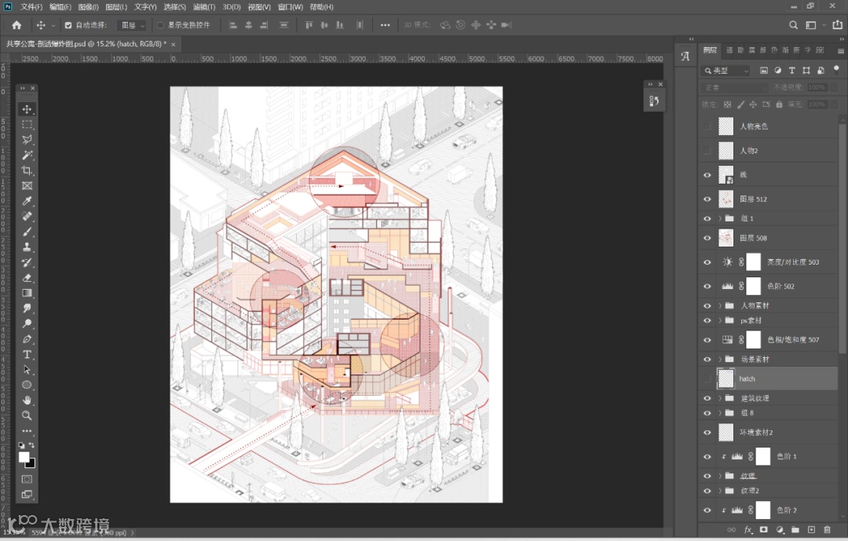
Task: Open the search icon in options bar
Action: tap(793, 25)
